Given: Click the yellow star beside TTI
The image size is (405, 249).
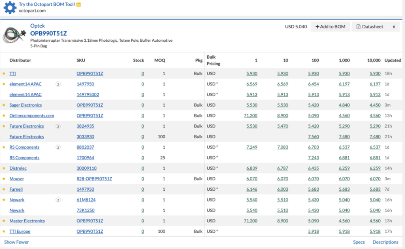Looking at the screenshot, I should 4,74.
